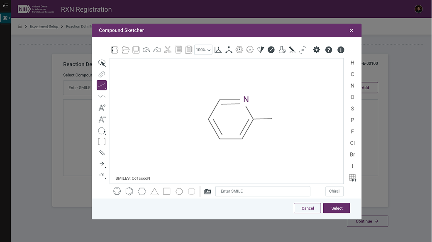Image resolution: width=432 pixels, height=242 pixels.
Task: Select the Eraser tool
Action: click(102, 74)
